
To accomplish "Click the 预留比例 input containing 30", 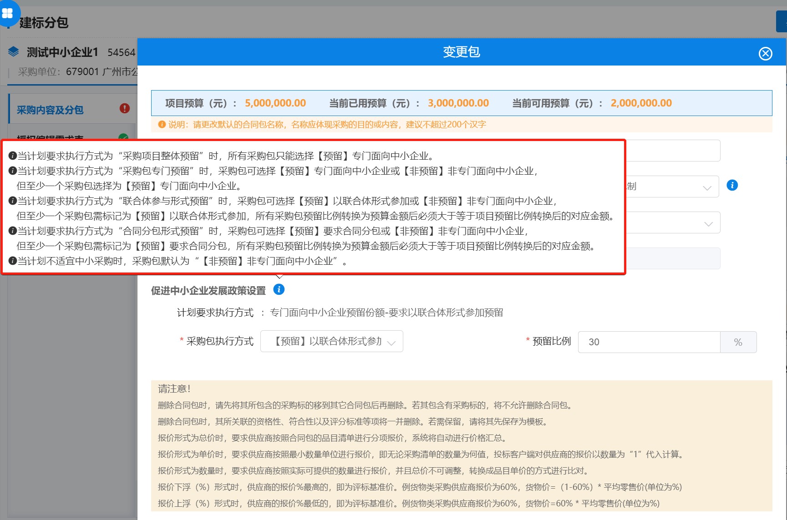I will (x=649, y=342).
